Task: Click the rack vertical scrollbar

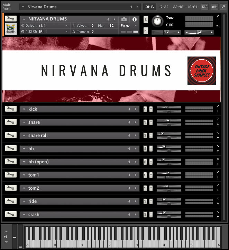Action: click(224, 117)
